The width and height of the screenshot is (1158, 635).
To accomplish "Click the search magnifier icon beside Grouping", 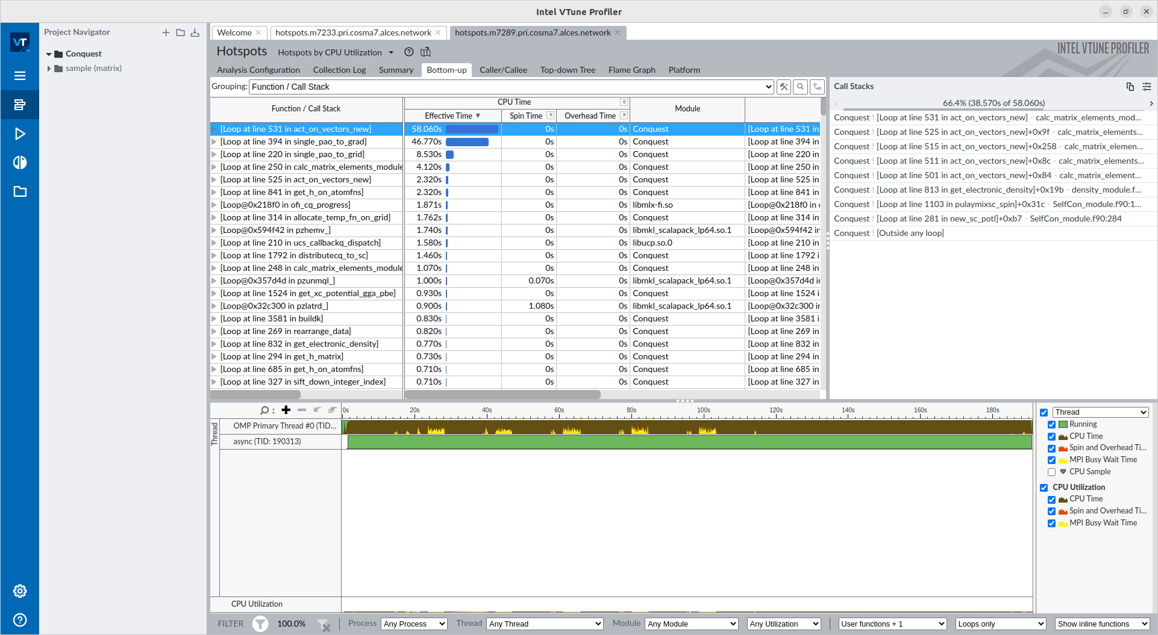I will click(800, 87).
